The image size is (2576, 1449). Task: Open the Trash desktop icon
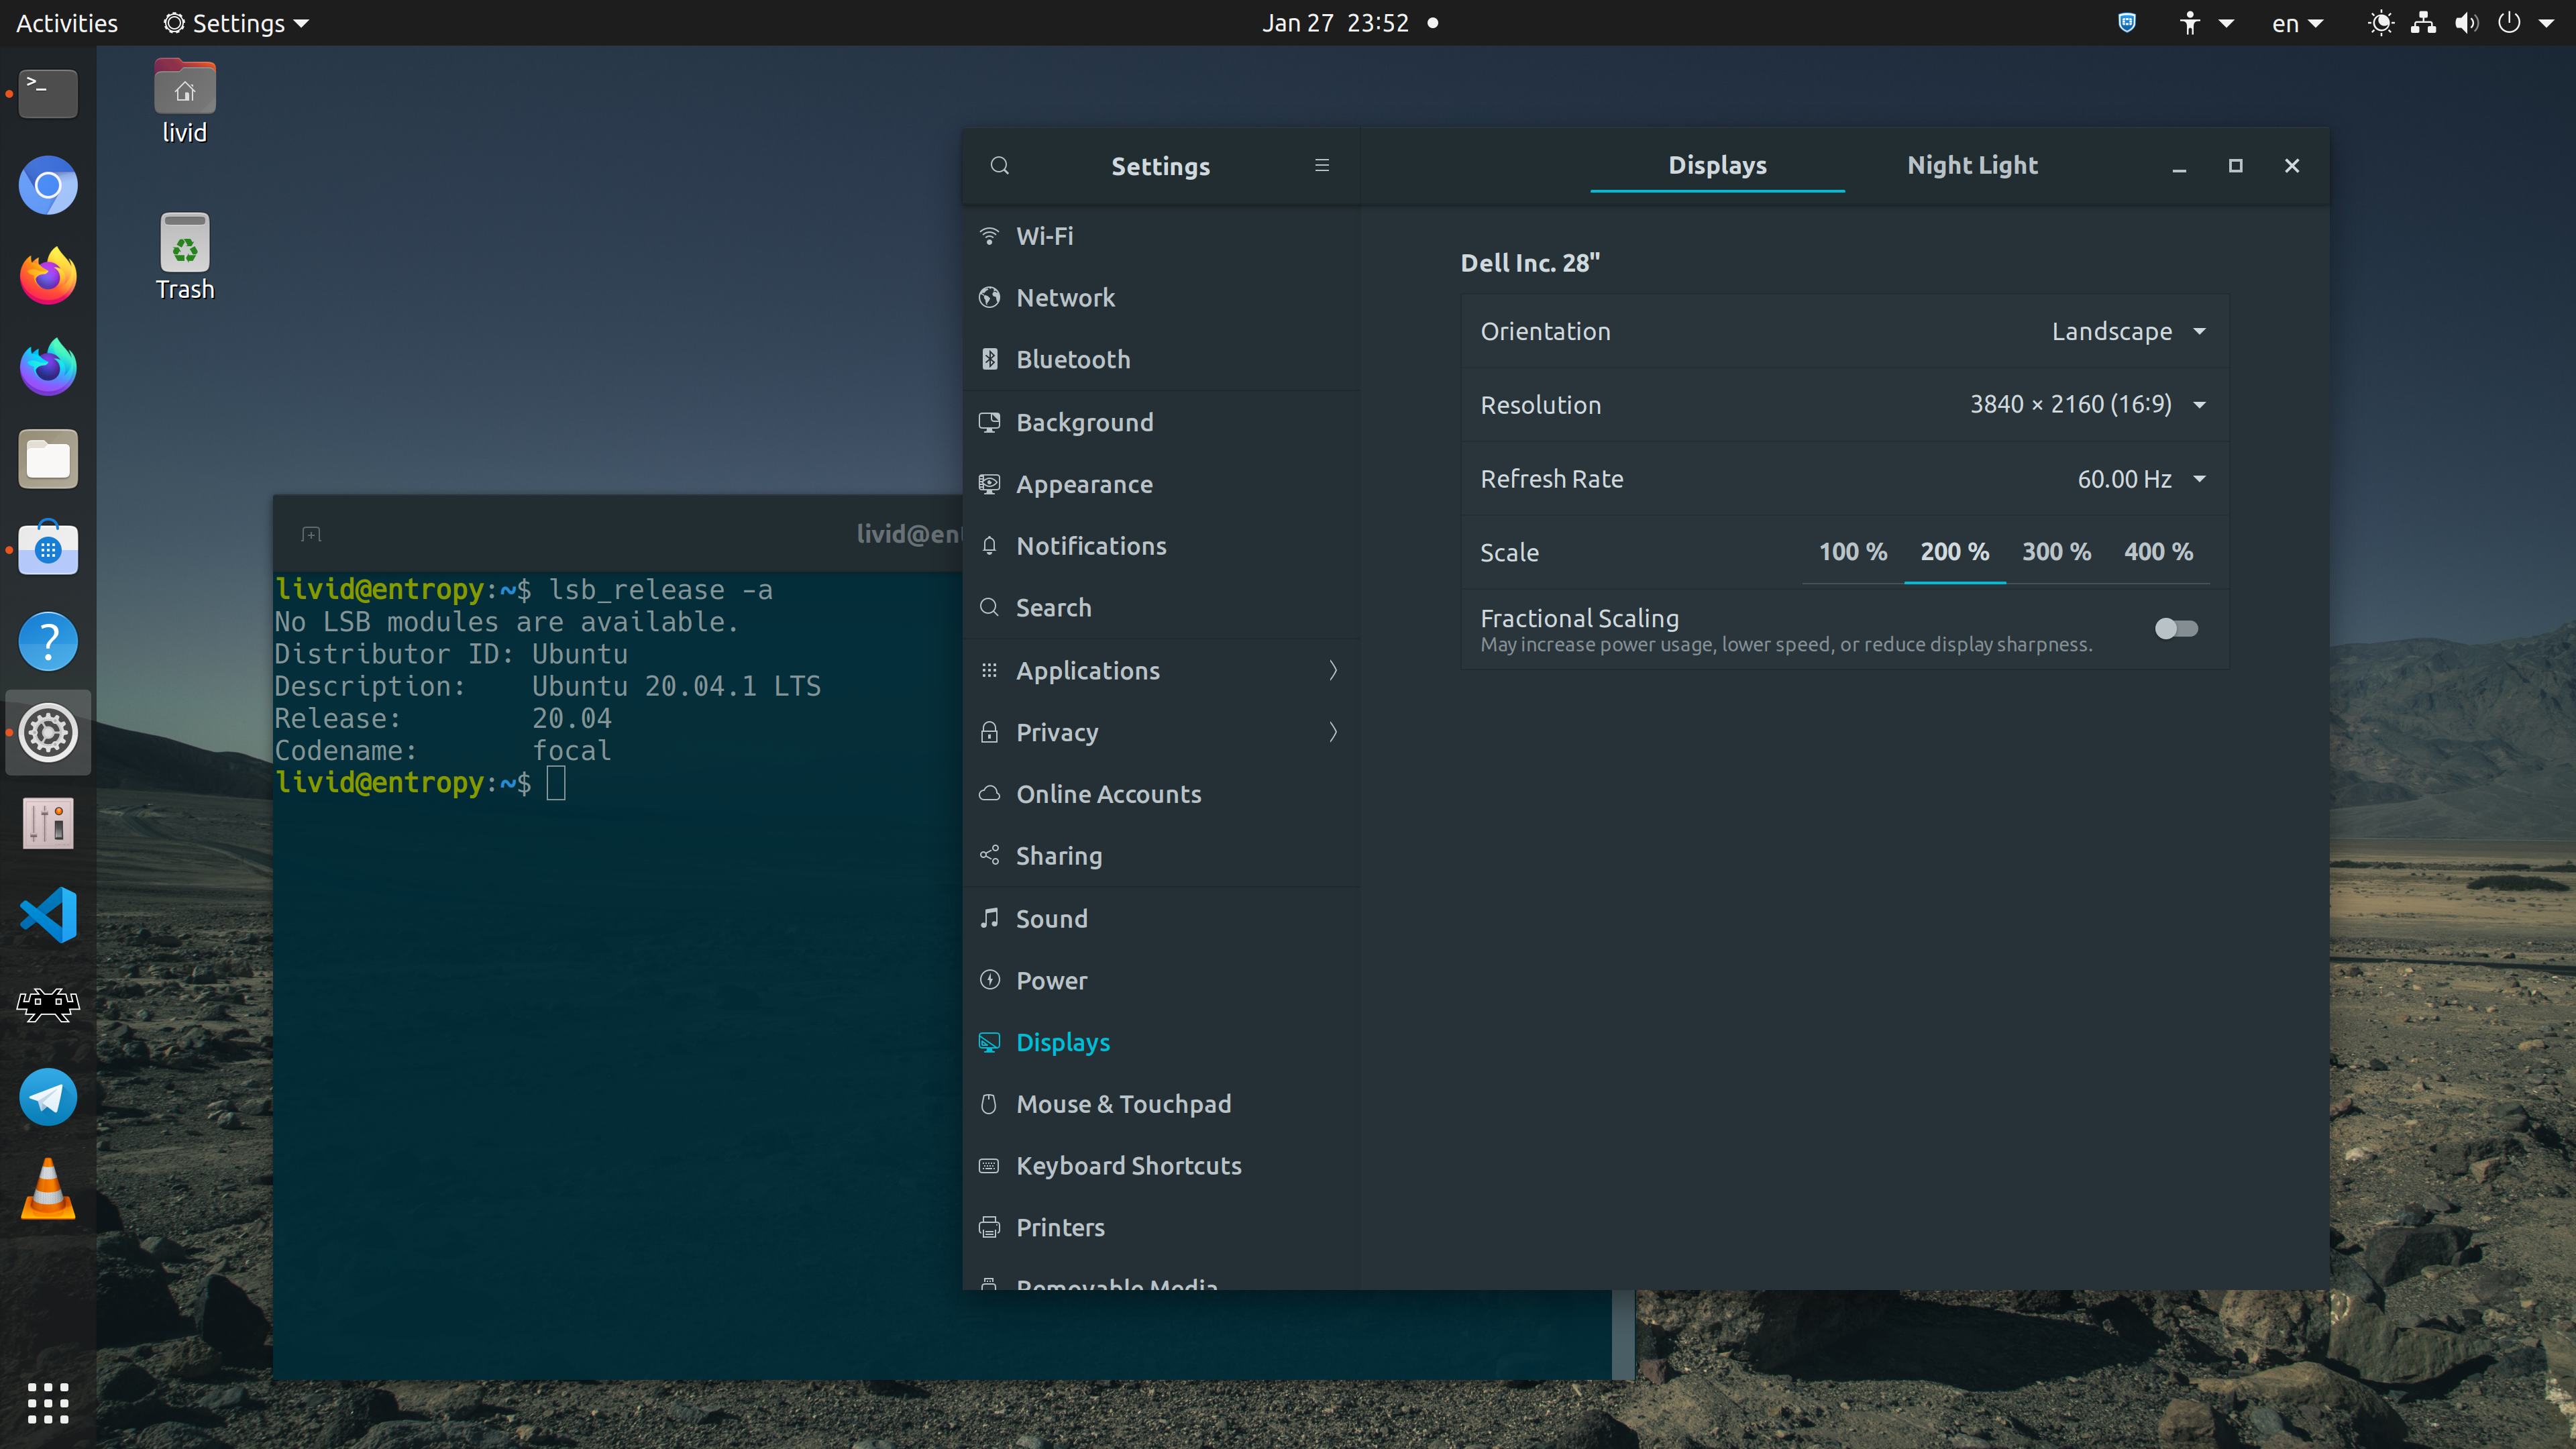tap(185, 256)
